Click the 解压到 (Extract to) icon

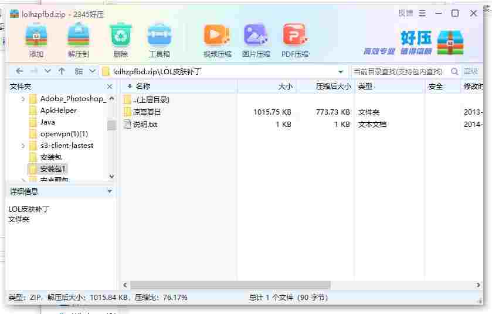(79, 40)
